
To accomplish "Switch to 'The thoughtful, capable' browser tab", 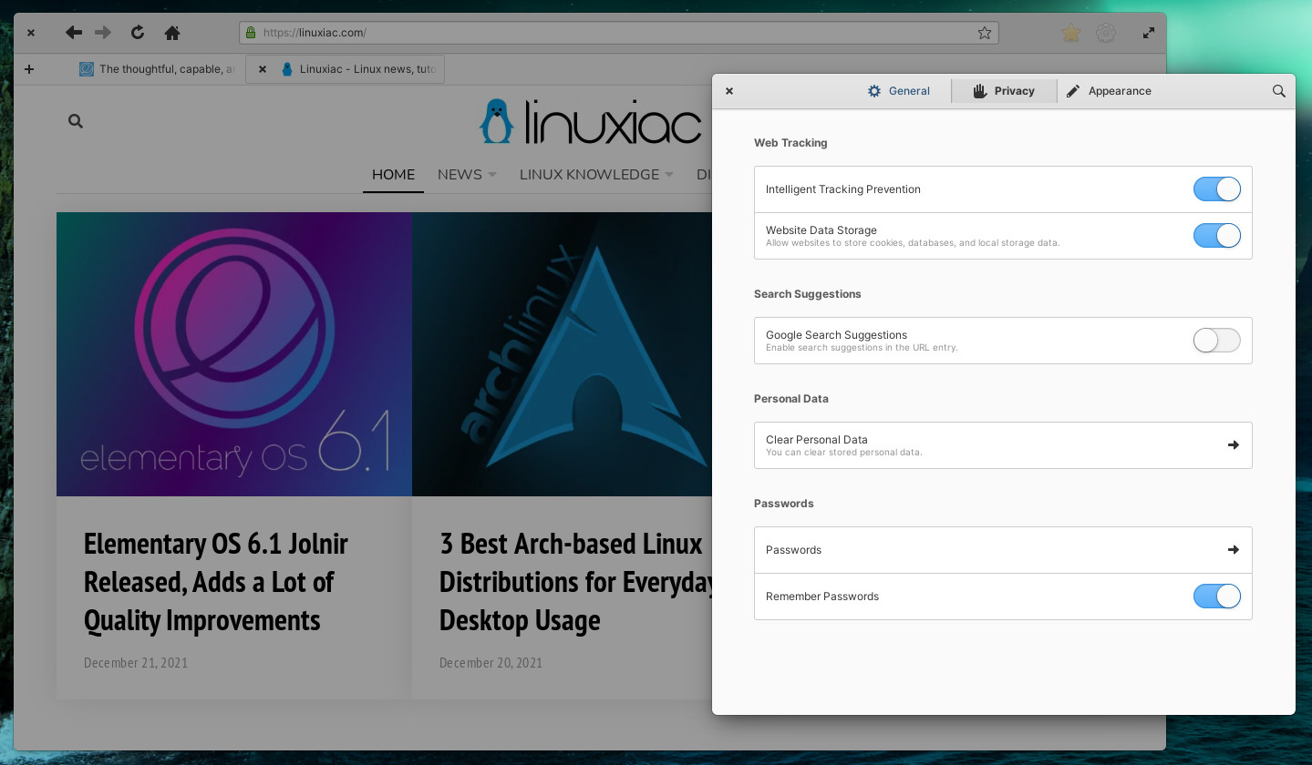I will coord(156,69).
